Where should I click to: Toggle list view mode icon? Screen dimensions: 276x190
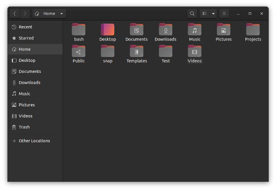204,13
